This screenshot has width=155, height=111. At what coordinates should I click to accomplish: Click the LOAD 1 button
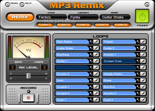[x=45, y=25]
